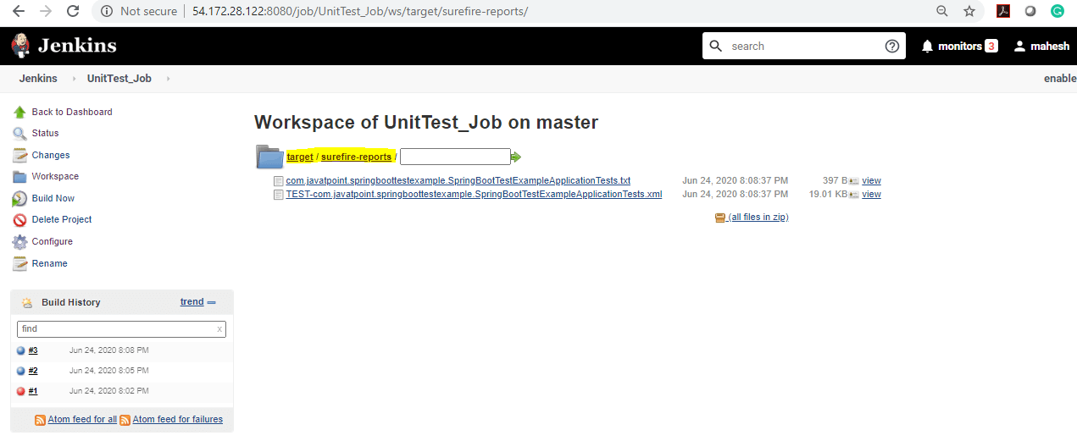Click the Delete Project red prohibited icon

click(x=19, y=220)
